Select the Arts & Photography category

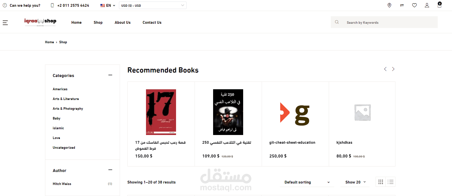(x=68, y=108)
